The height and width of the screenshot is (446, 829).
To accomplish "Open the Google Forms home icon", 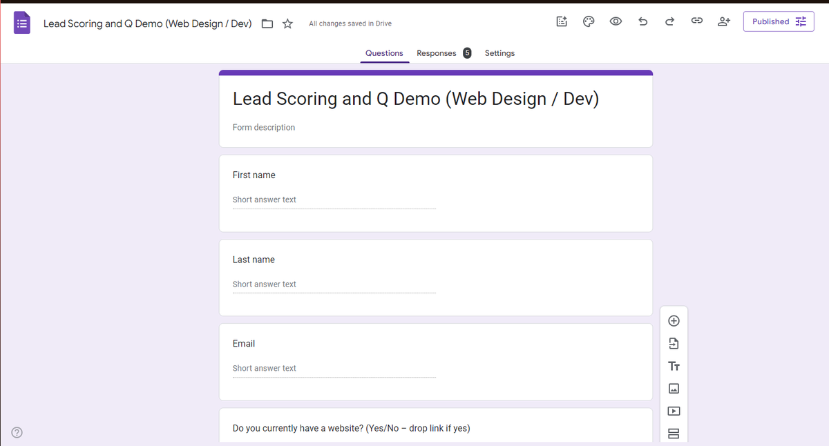I will click(22, 23).
